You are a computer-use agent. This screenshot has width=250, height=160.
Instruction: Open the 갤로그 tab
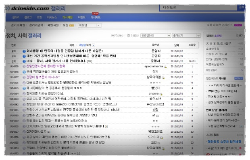tap(28, 17)
